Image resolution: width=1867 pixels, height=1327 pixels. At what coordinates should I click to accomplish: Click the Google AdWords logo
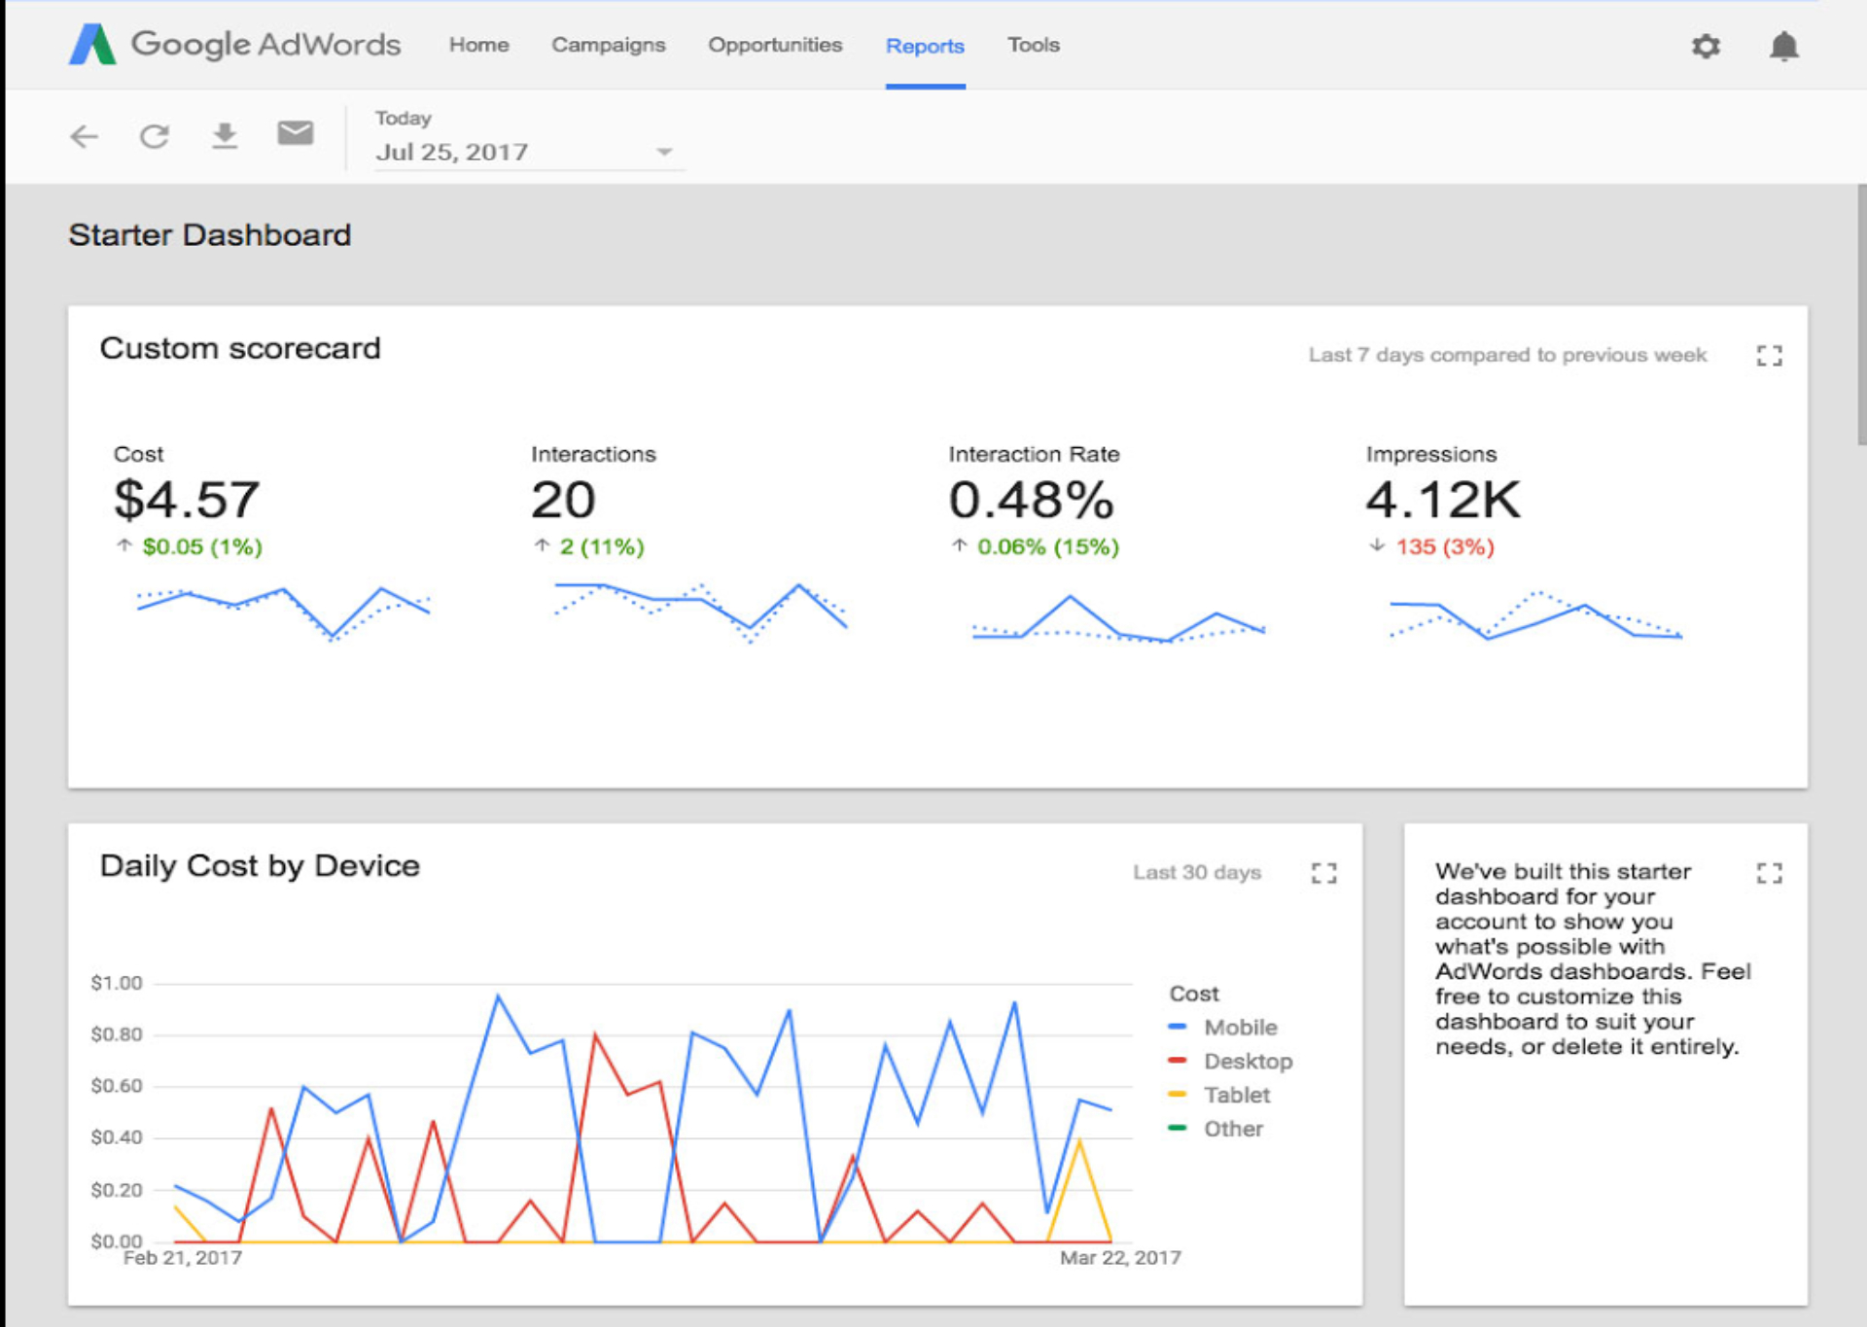(x=234, y=45)
